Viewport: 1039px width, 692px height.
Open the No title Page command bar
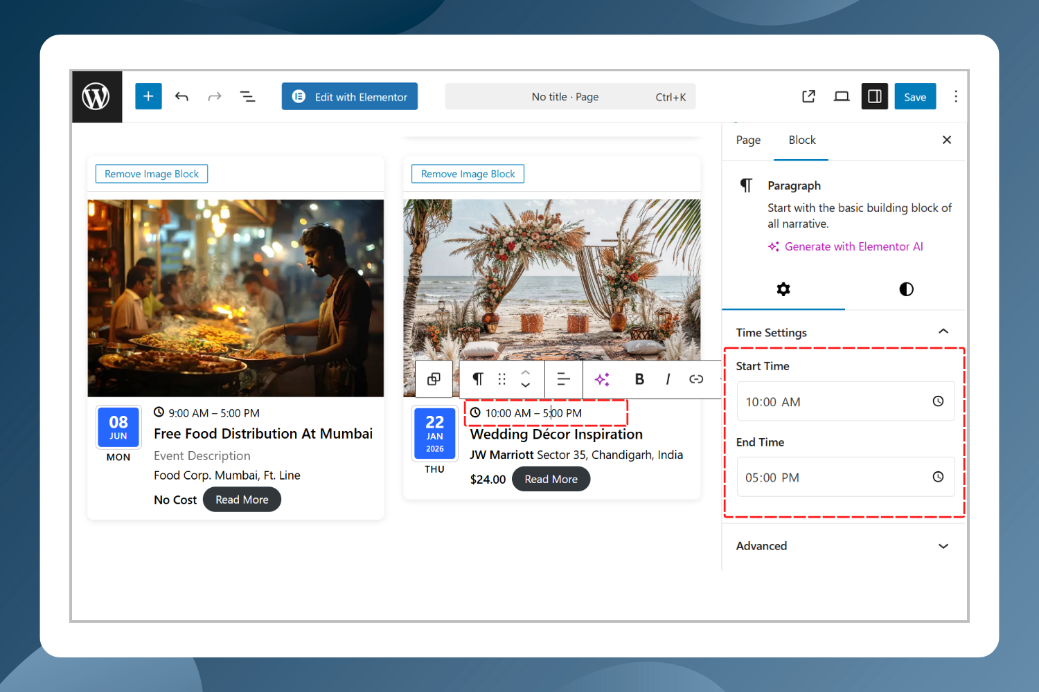(x=570, y=96)
